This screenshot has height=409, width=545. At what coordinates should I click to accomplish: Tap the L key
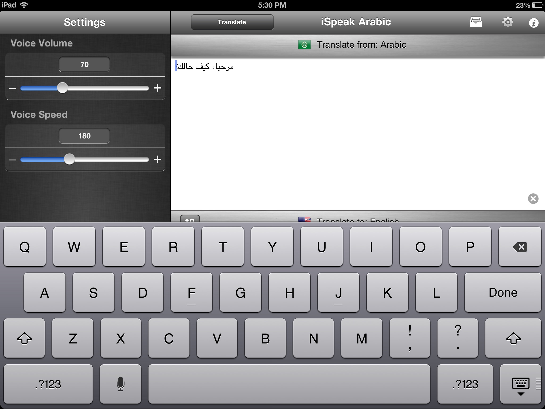point(436,292)
